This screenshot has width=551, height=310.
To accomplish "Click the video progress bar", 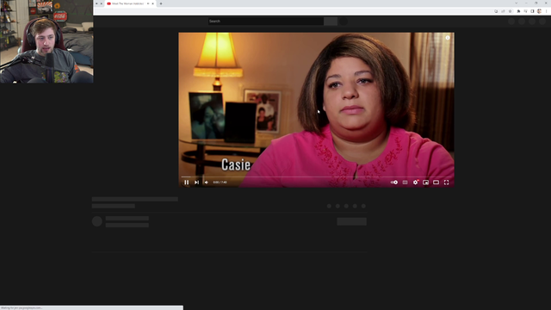I will 316,177.
